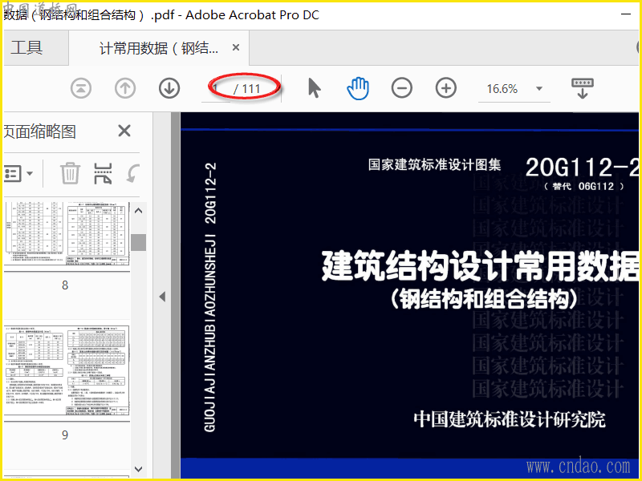Screen dimensions: 642x481
Task: Minimize the Acrobat window
Action: (625, 14)
